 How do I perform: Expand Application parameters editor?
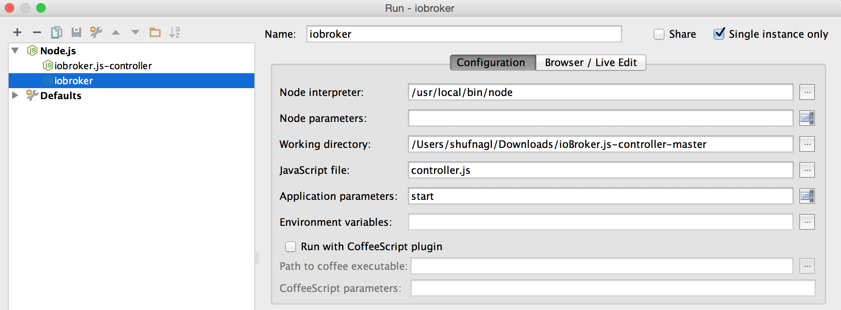pyautogui.click(x=807, y=196)
